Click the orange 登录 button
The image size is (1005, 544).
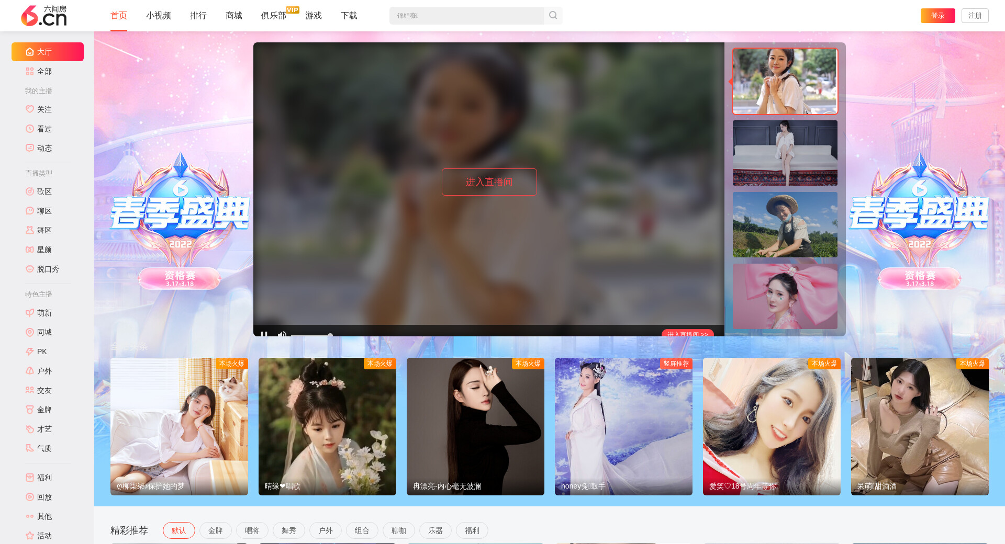937,16
